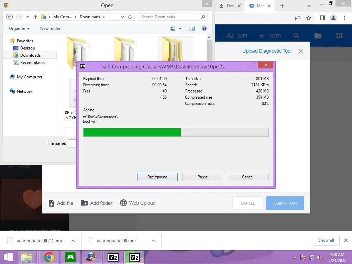Open the Organize menu
Image resolution: width=352 pixels, height=264 pixels.
[19, 29]
